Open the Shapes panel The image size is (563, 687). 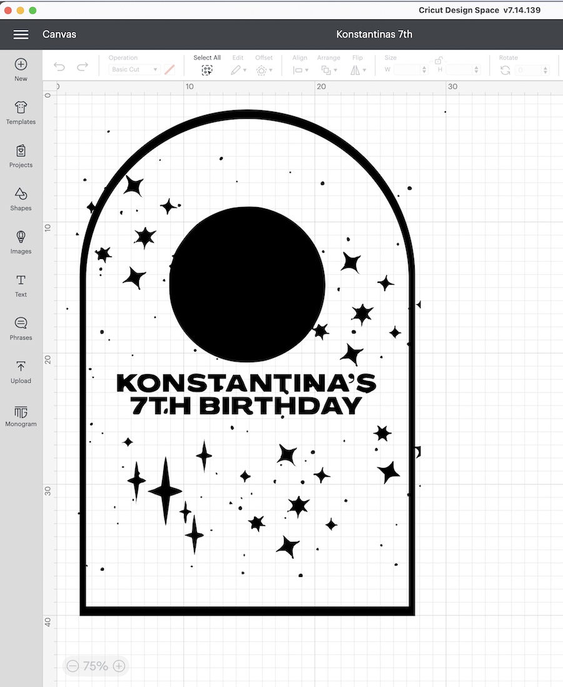(x=21, y=199)
